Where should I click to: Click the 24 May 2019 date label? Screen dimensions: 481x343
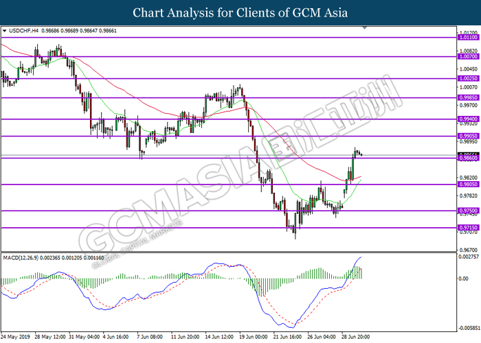[15, 337]
